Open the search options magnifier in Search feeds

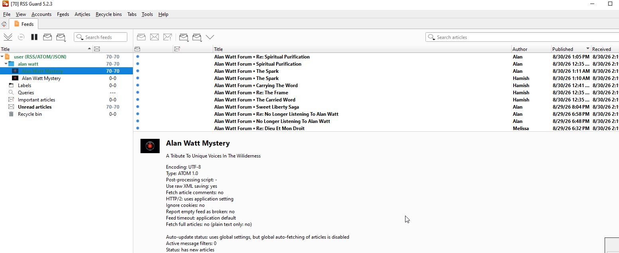click(79, 37)
